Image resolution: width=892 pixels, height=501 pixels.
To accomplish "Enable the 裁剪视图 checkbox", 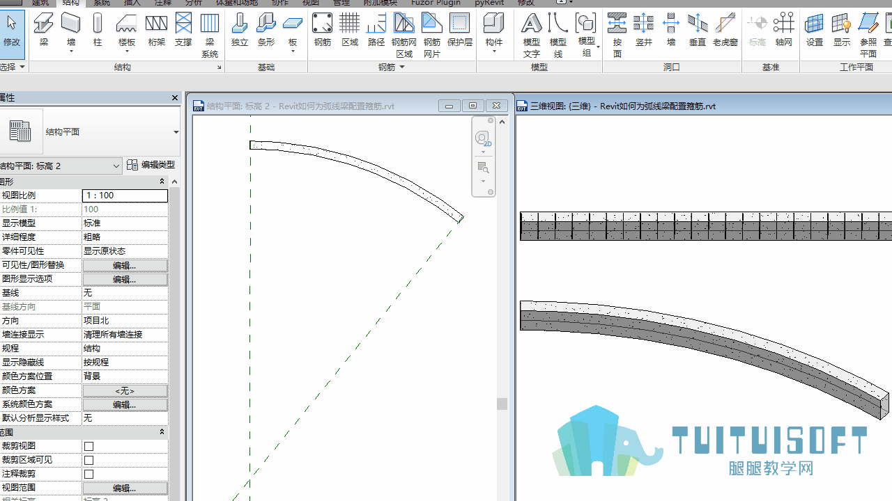I will point(89,446).
